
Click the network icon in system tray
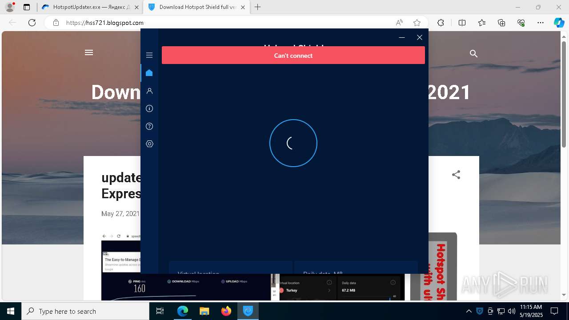[x=501, y=311]
